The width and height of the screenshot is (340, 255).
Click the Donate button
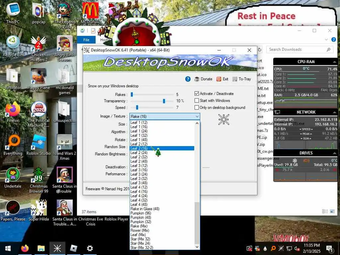pos(203,79)
